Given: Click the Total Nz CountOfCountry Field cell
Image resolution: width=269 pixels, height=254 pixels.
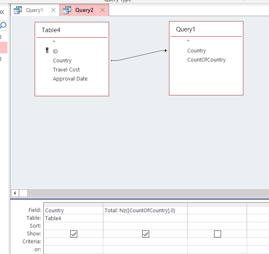Looking at the screenshot, I should pos(145,210).
